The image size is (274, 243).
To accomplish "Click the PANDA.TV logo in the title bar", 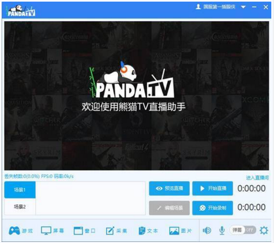I will click(21, 11).
